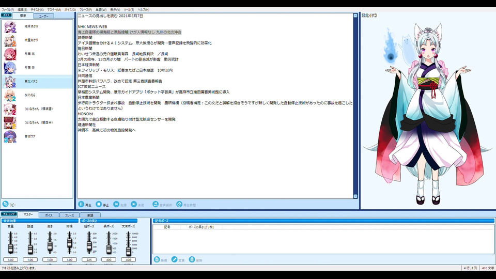Place cursor on the NHK NEWS WEB line
This screenshot has height=279, width=496.
[x=92, y=27]
